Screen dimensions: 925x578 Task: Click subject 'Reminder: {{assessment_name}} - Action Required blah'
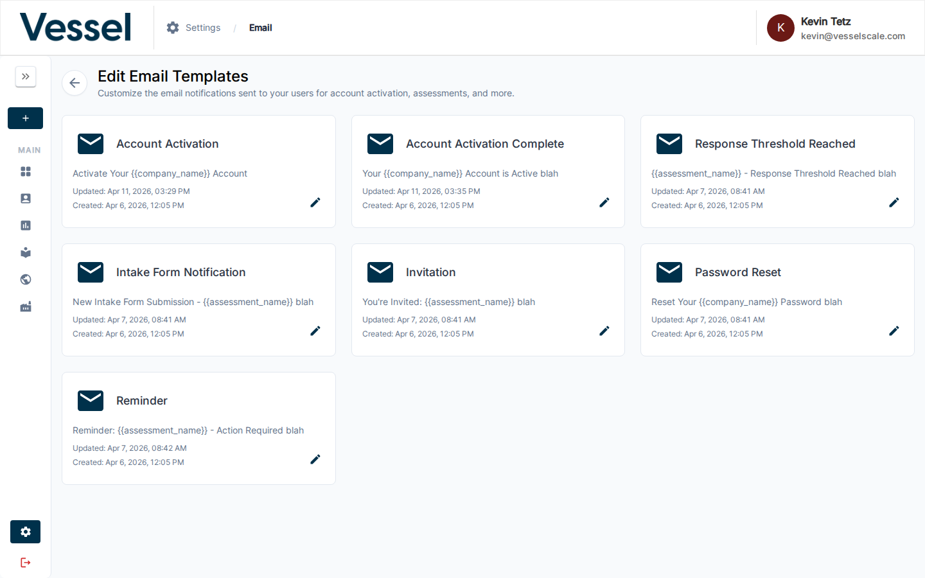(x=188, y=430)
